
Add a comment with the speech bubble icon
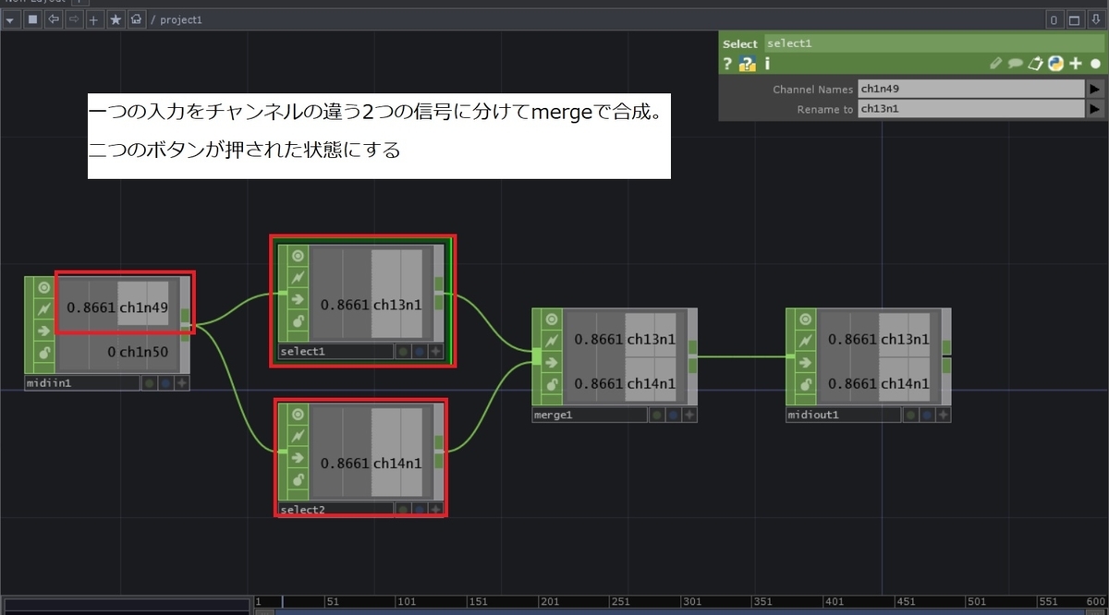[1015, 64]
